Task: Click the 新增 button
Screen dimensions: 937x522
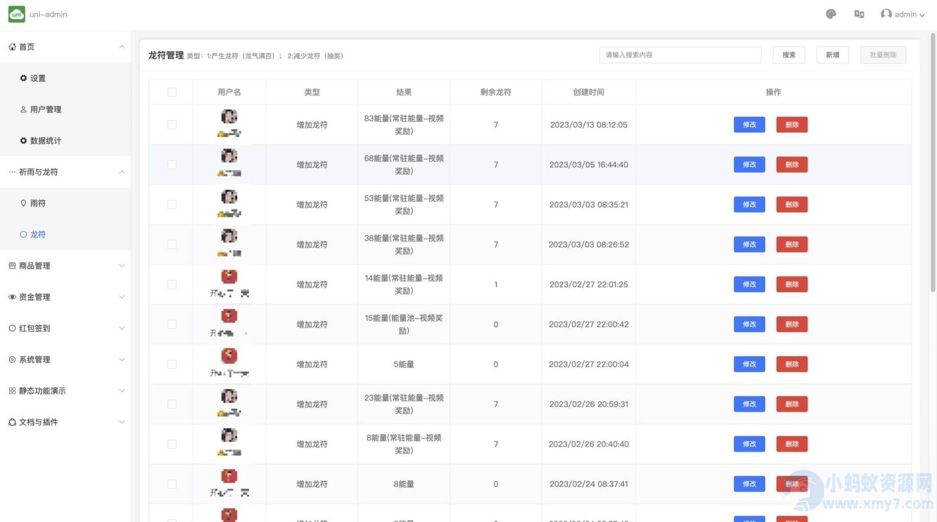Action: (x=833, y=55)
